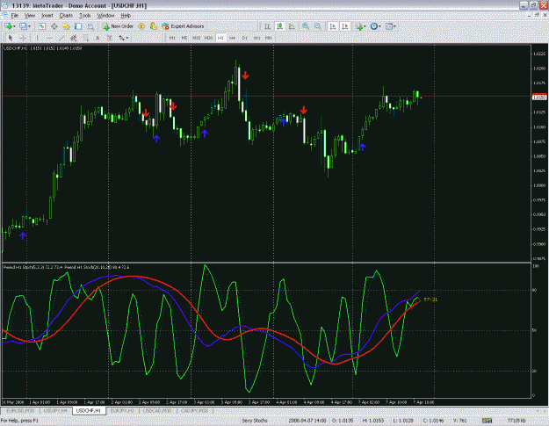549x426 pixels.
Task: Open the Insert menu
Action: (x=47, y=16)
